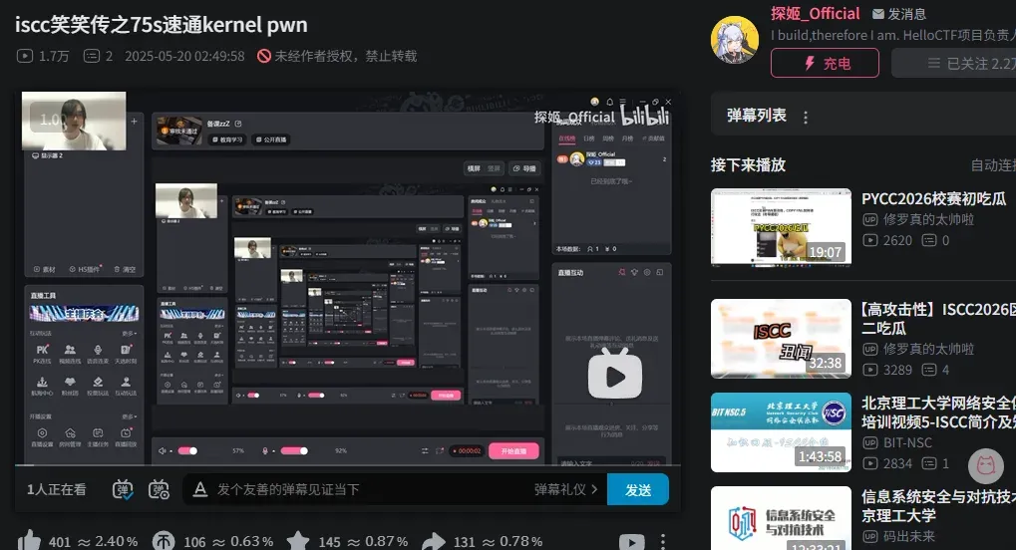Open the 弹幕列表 three-dot menu
Image resolution: width=1016 pixels, height=550 pixels.
tap(806, 118)
